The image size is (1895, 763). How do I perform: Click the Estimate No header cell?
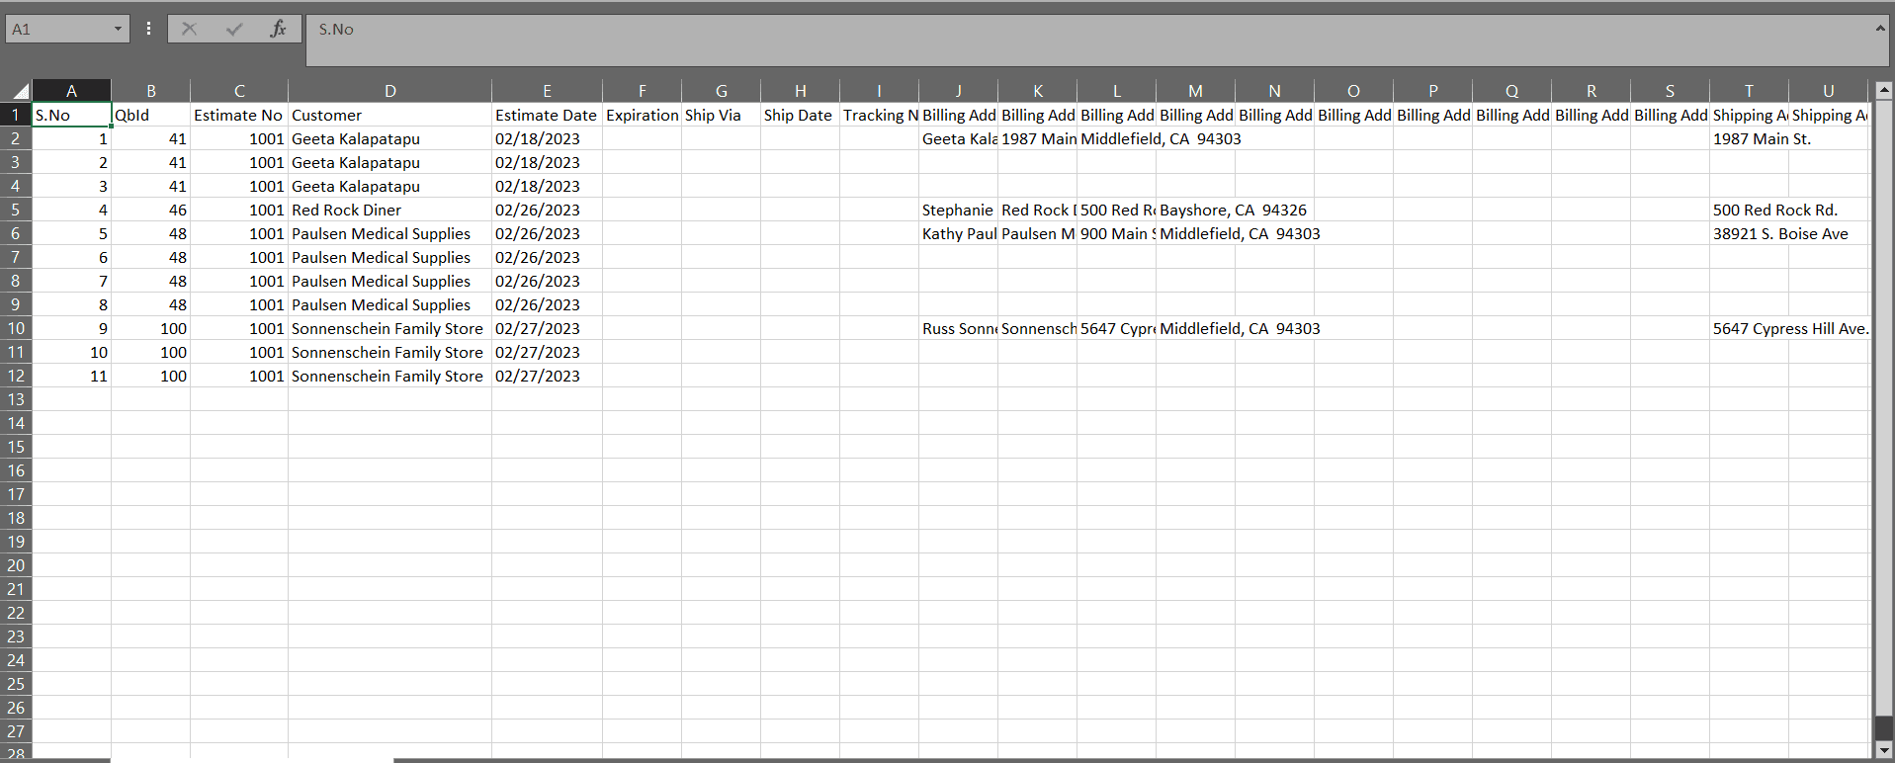[x=239, y=115]
